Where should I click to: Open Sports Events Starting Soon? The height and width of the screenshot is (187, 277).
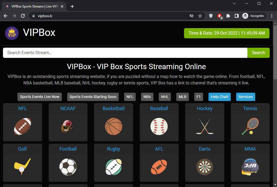93,97
